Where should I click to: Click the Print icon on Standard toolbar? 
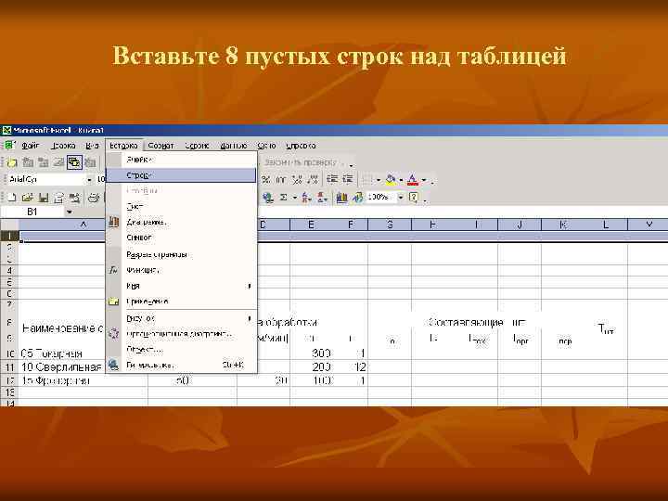pos(94,198)
